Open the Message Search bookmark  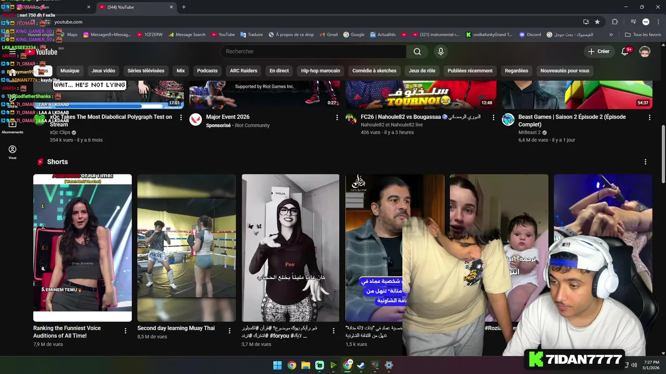pos(187,35)
